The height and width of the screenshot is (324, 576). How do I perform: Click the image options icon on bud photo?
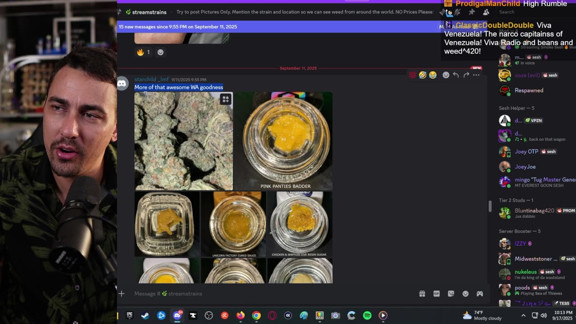click(x=225, y=99)
